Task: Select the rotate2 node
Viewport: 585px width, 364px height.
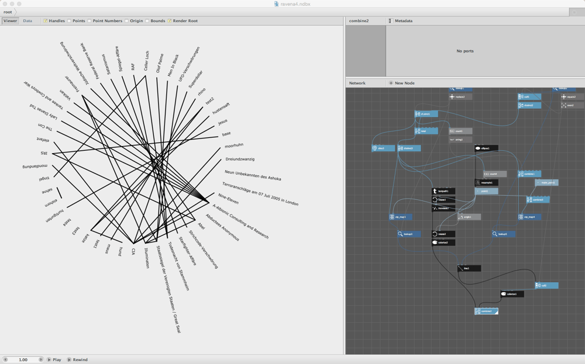Action: tap(443, 234)
